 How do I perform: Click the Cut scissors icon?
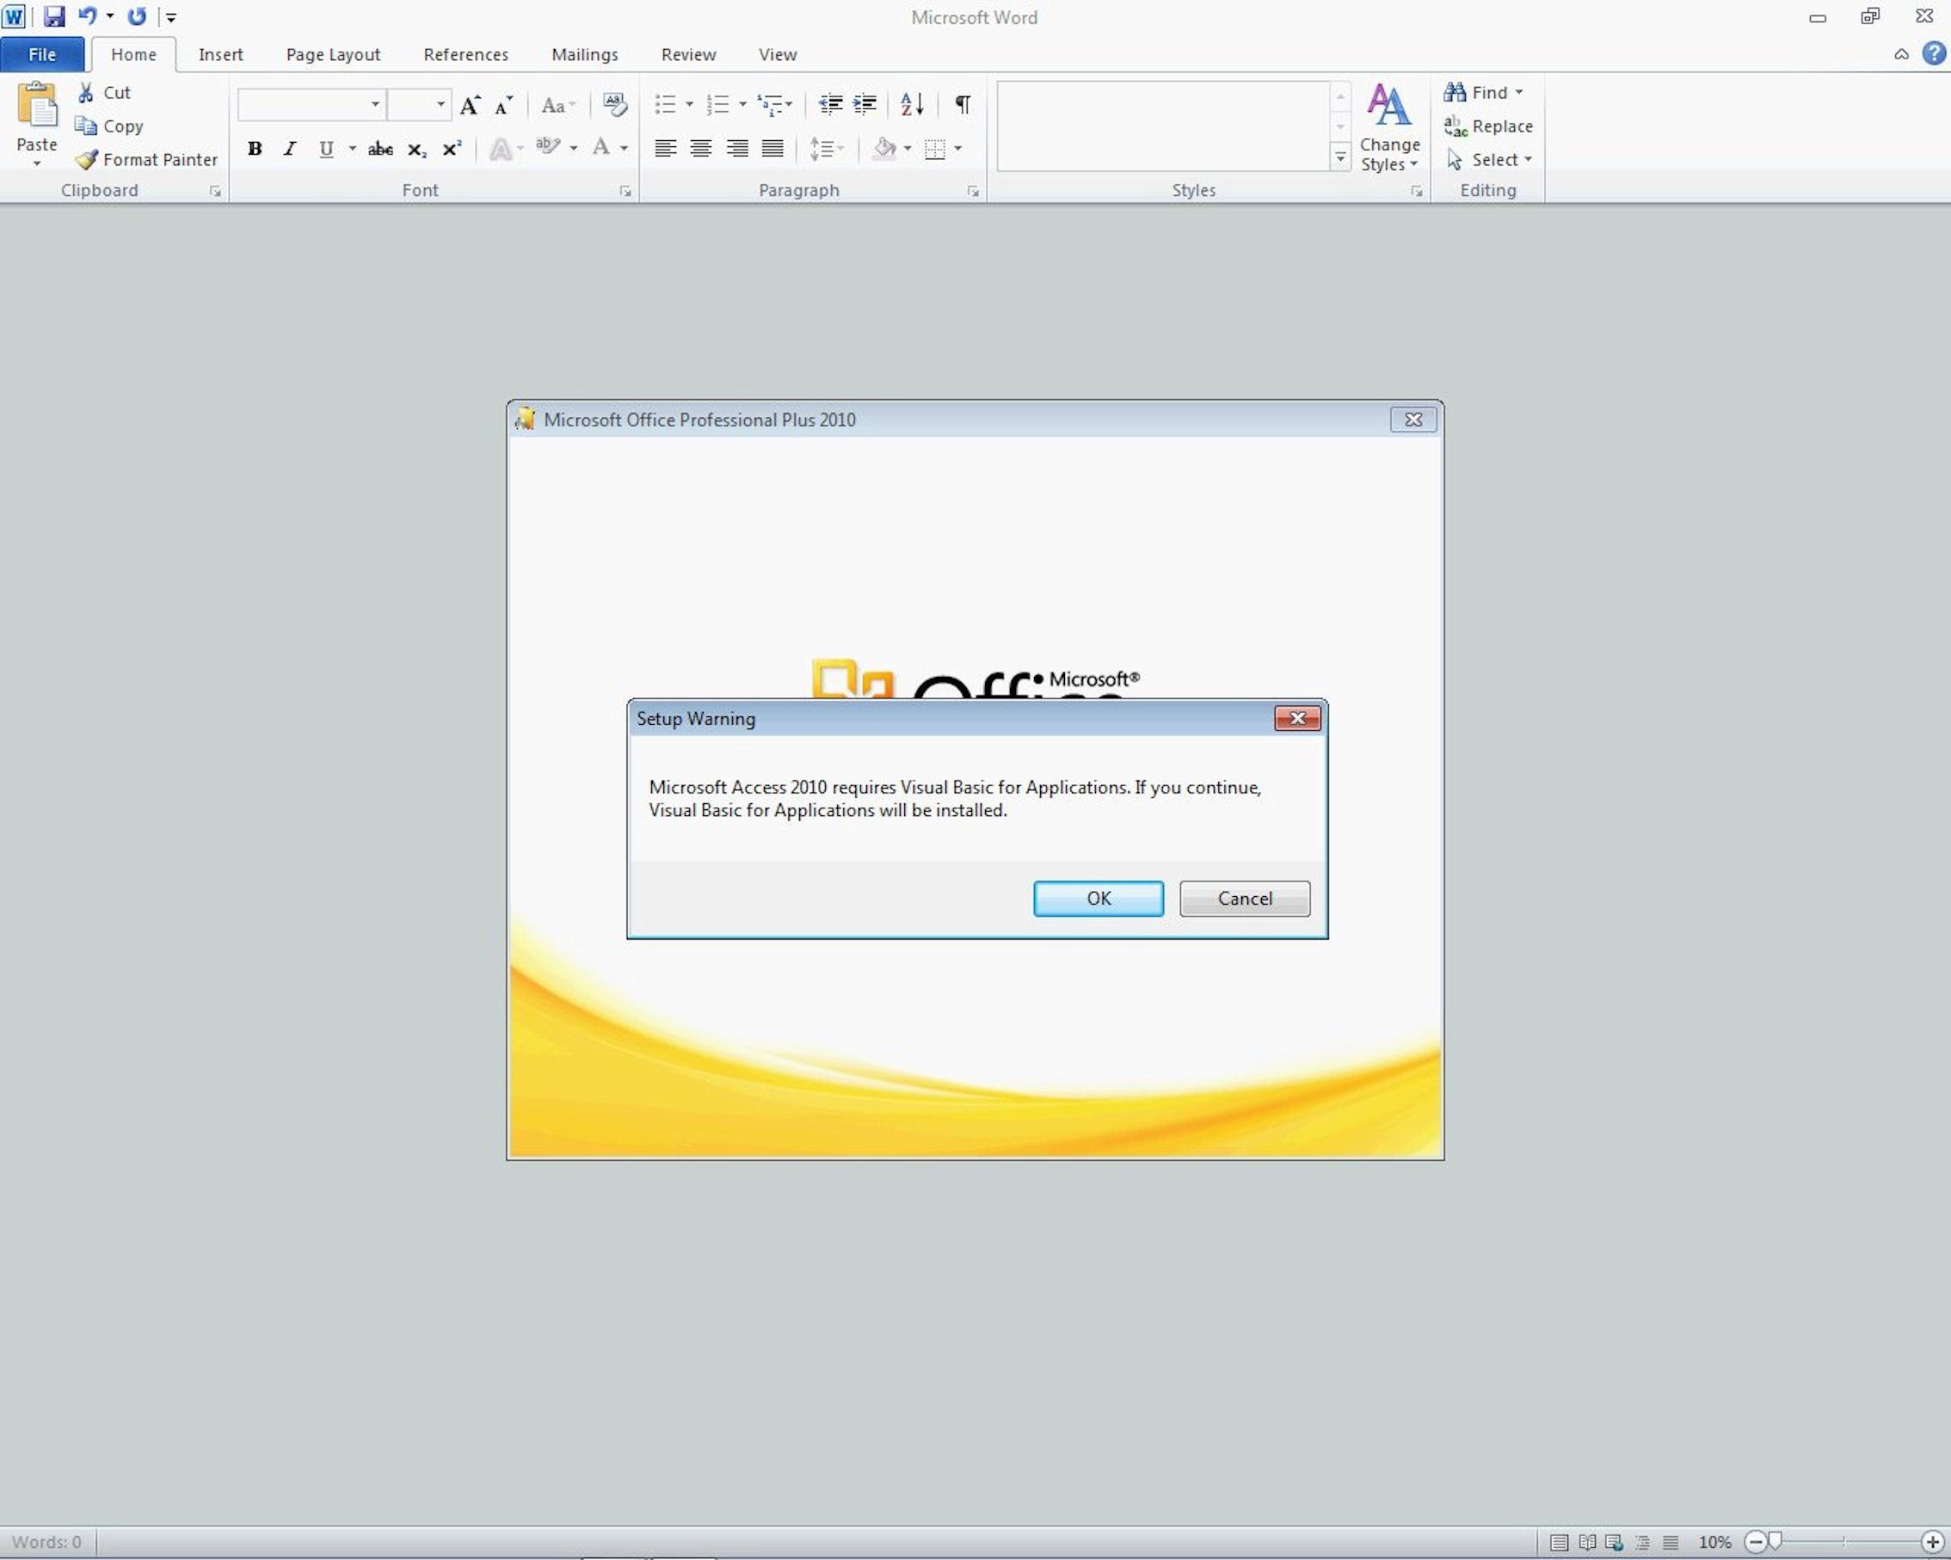coord(86,92)
